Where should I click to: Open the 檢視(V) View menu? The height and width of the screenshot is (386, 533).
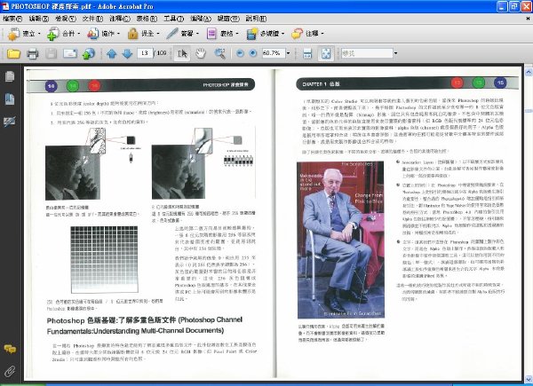pos(66,19)
